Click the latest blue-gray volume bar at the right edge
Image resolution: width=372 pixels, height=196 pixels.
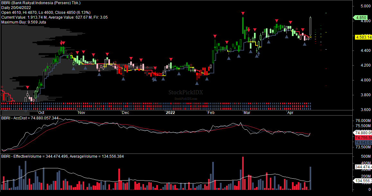pos(311,178)
